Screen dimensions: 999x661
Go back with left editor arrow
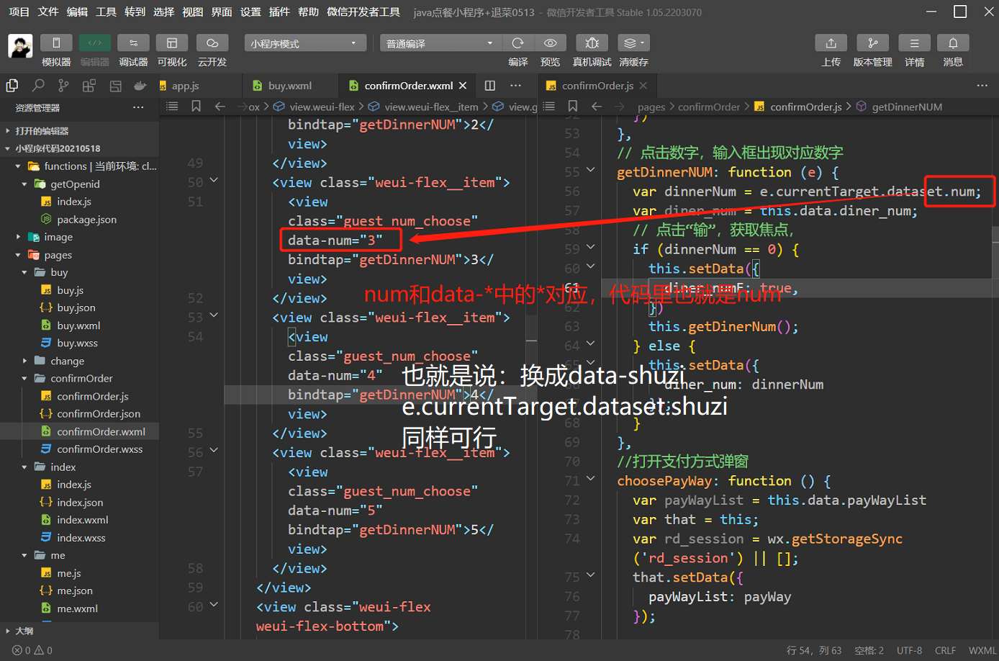[x=220, y=107]
